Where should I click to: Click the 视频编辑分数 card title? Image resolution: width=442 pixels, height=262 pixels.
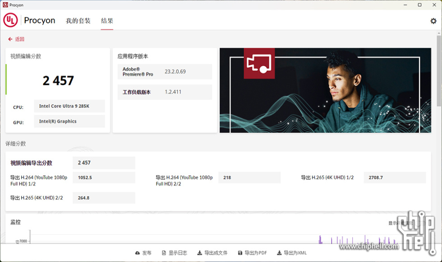pos(26,57)
